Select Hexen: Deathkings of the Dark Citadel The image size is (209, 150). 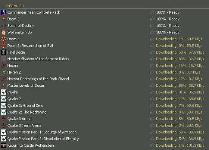[x=38, y=79]
